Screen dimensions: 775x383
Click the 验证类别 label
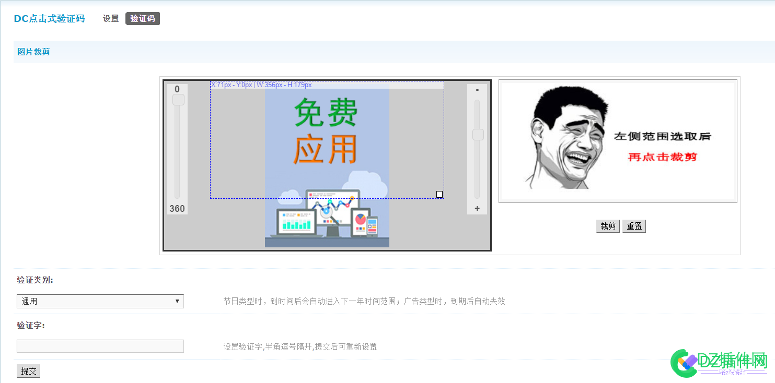click(35, 280)
